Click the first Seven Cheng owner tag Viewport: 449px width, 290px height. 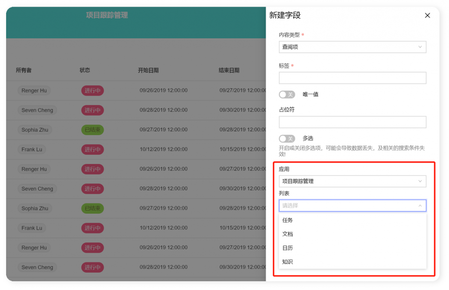(x=37, y=110)
